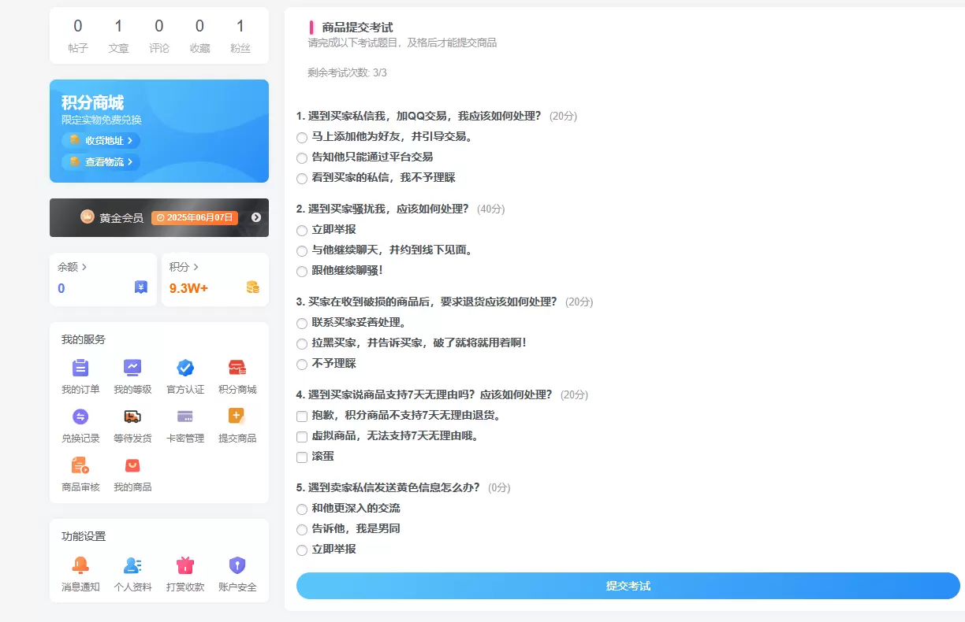The width and height of the screenshot is (965, 622).
Task: Click the 余额 wallet icon
Action: pos(141,287)
